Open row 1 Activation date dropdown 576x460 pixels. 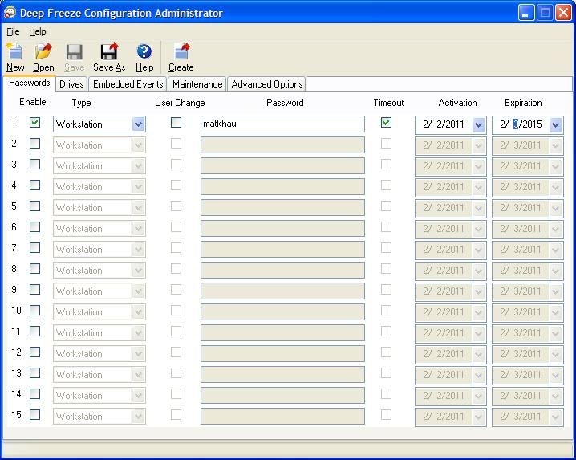pyautogui.click(x=478, y=125)
